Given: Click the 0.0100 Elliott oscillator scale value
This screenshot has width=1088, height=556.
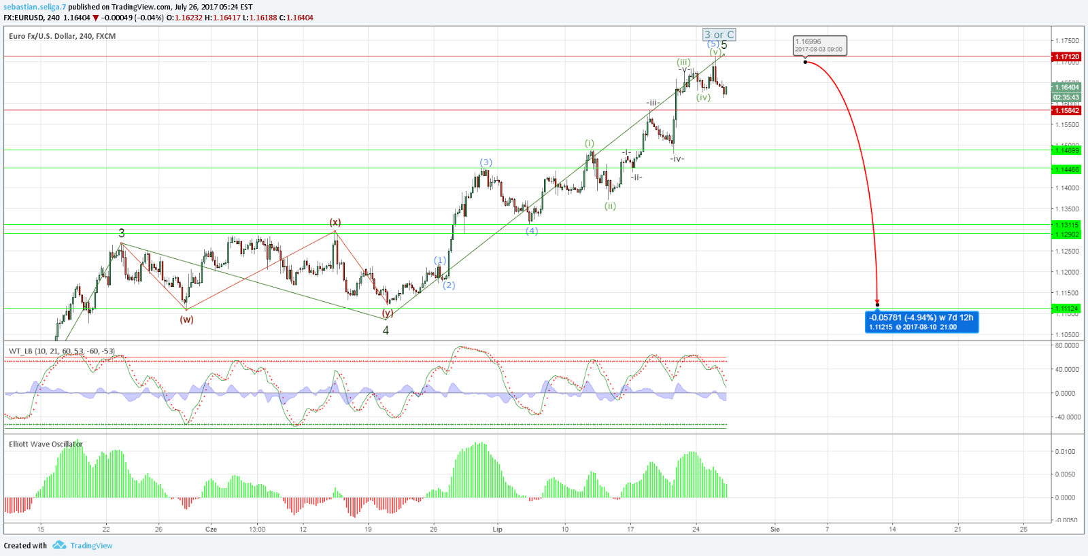Looking at the screenshot, I should pos(1065,451).
